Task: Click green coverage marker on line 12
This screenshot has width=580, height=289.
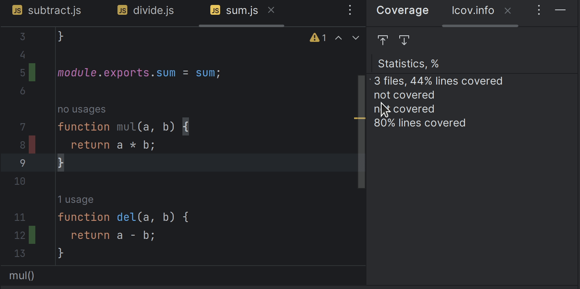Action: coord(32,235)
